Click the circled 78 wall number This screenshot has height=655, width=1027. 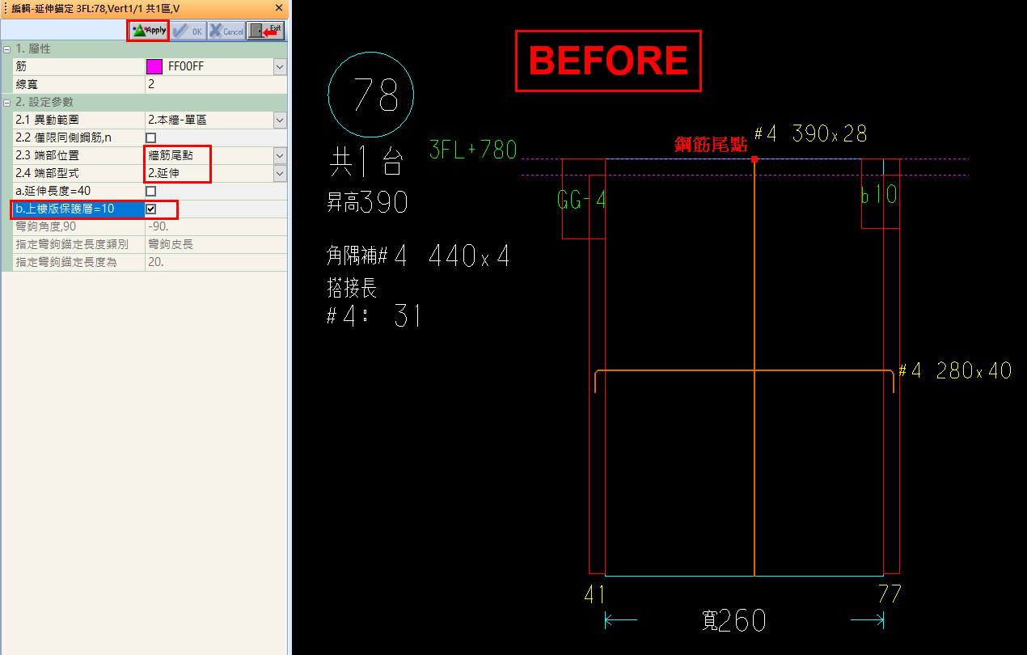pos(371,95)
